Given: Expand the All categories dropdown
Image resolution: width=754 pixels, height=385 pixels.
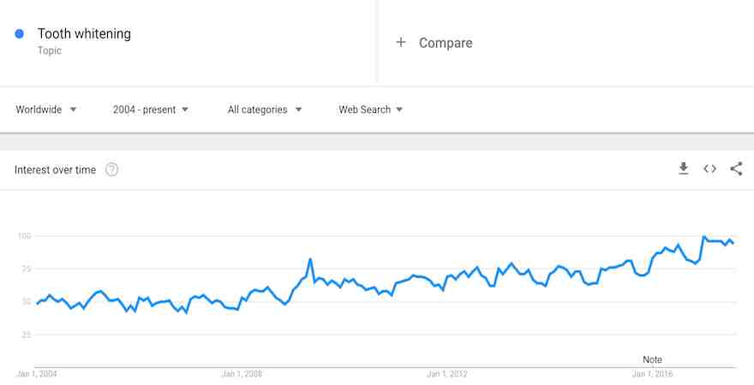Looking at the screenshot, I should coord(265,110).
